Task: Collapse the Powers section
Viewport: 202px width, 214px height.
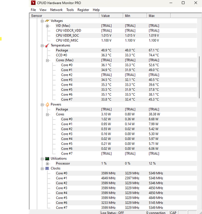Action: point(42,105)
